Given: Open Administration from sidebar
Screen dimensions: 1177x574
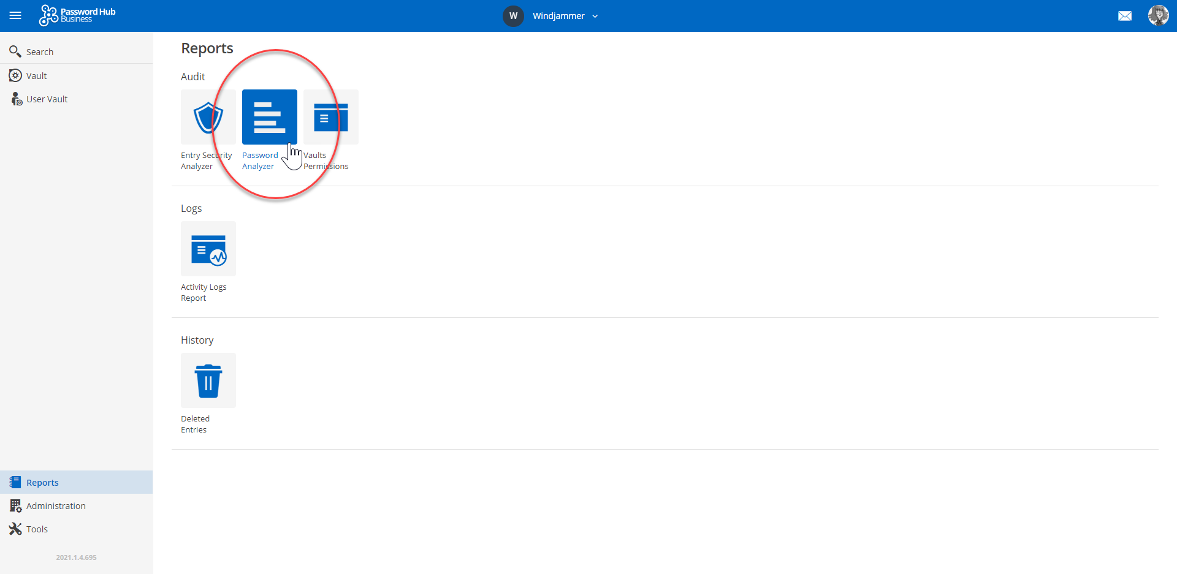Looking at the screenshot, I should coord(56,506).
